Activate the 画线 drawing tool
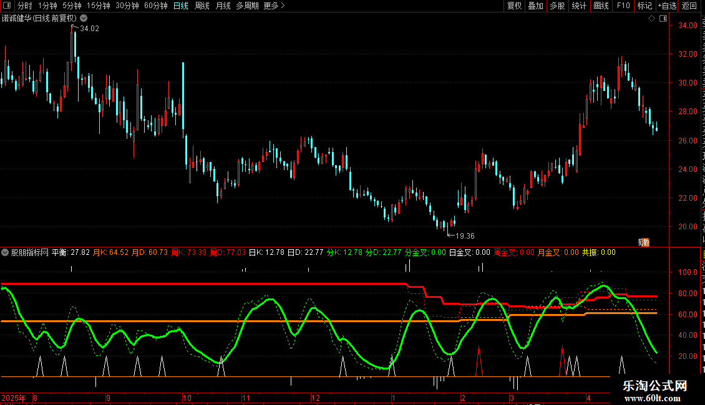 601,6
